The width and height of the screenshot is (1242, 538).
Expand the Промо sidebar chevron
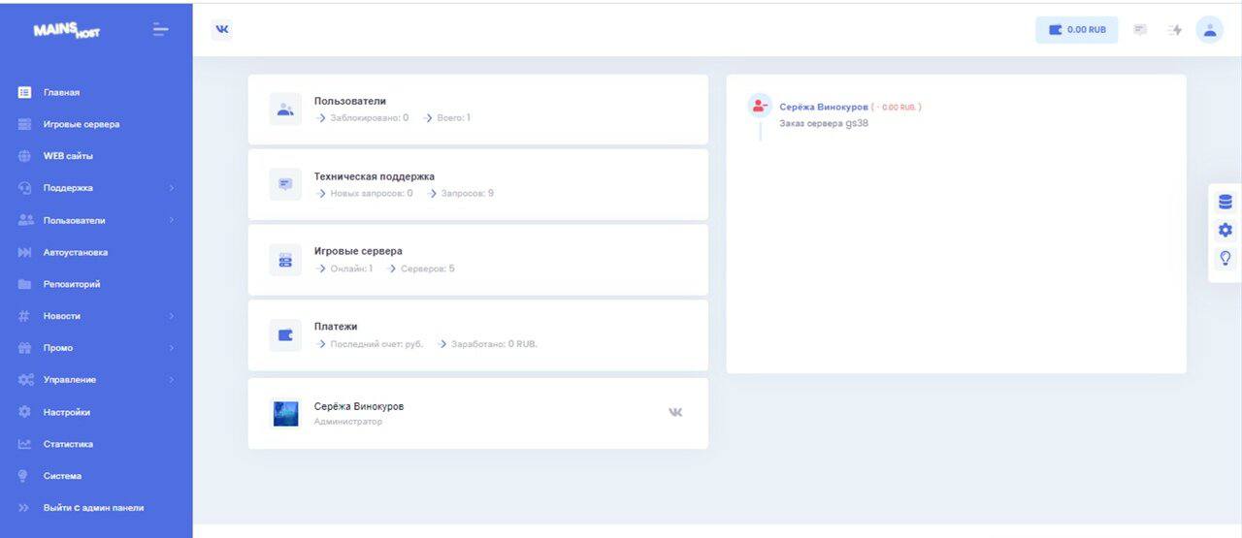pos(171,348)
